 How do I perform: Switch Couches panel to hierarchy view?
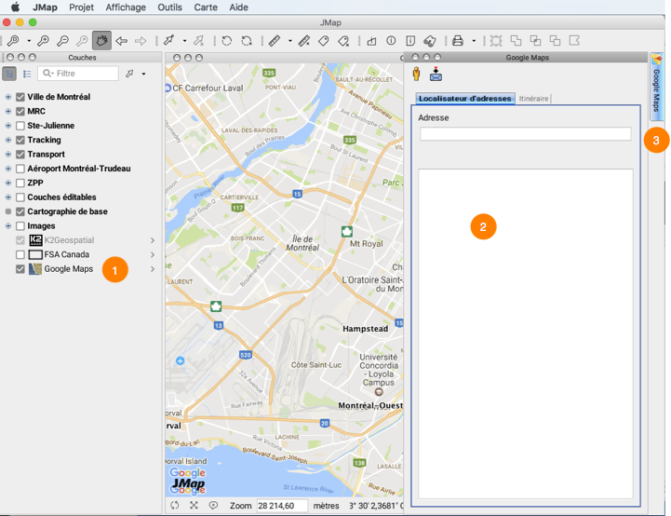[x=9, y=74]
